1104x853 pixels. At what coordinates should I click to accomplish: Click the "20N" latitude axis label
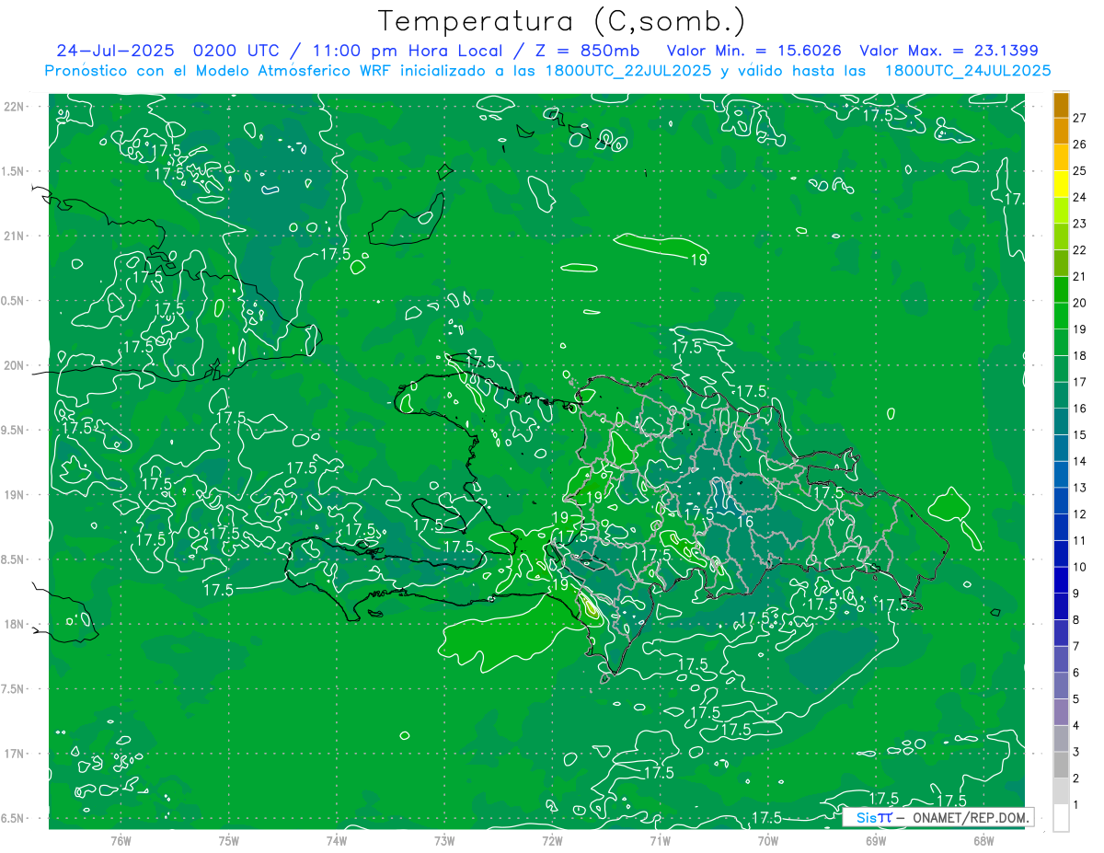pos(15,365)
